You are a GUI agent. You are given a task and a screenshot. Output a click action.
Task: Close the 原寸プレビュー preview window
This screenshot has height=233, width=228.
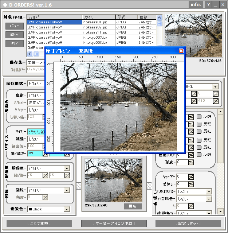click(181, 51)
